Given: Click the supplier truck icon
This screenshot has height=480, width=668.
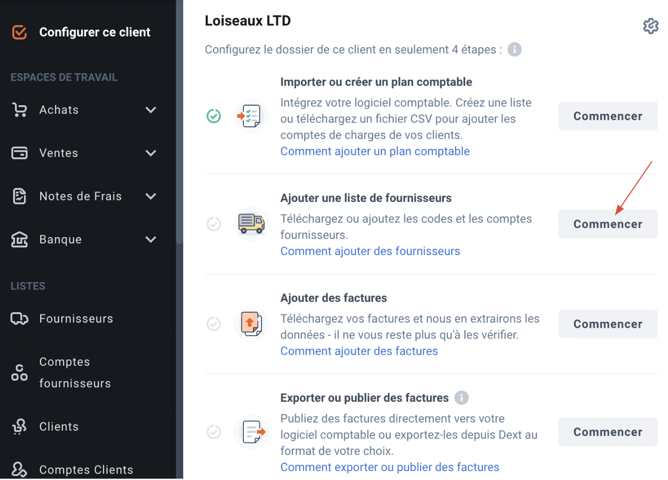Looking at the screenshot, I should click(251, 223).
